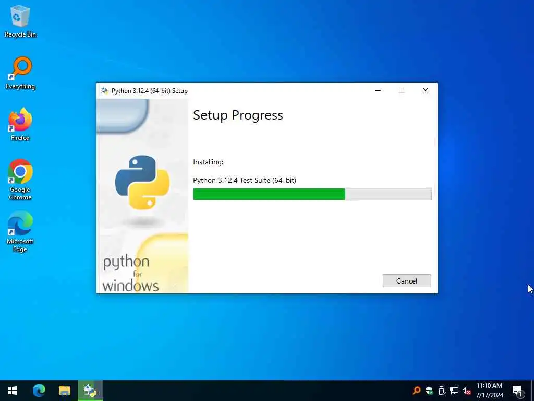Click the 'Python 3.12.4 (64-bit) Setup' title text
Viewport: 534px width, 401px height.
150,91
